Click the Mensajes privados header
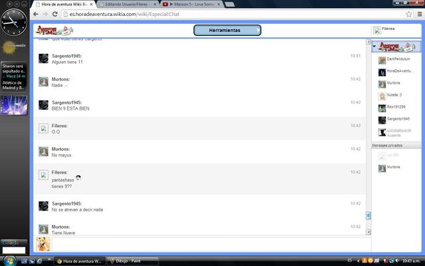The height and width of the screenshot is (266, 425). click(396, 146)
